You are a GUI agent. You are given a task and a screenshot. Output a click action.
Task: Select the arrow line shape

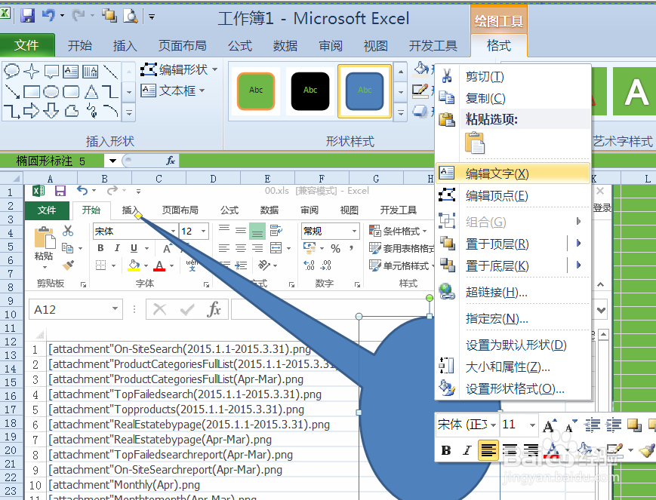pos(11,91)
